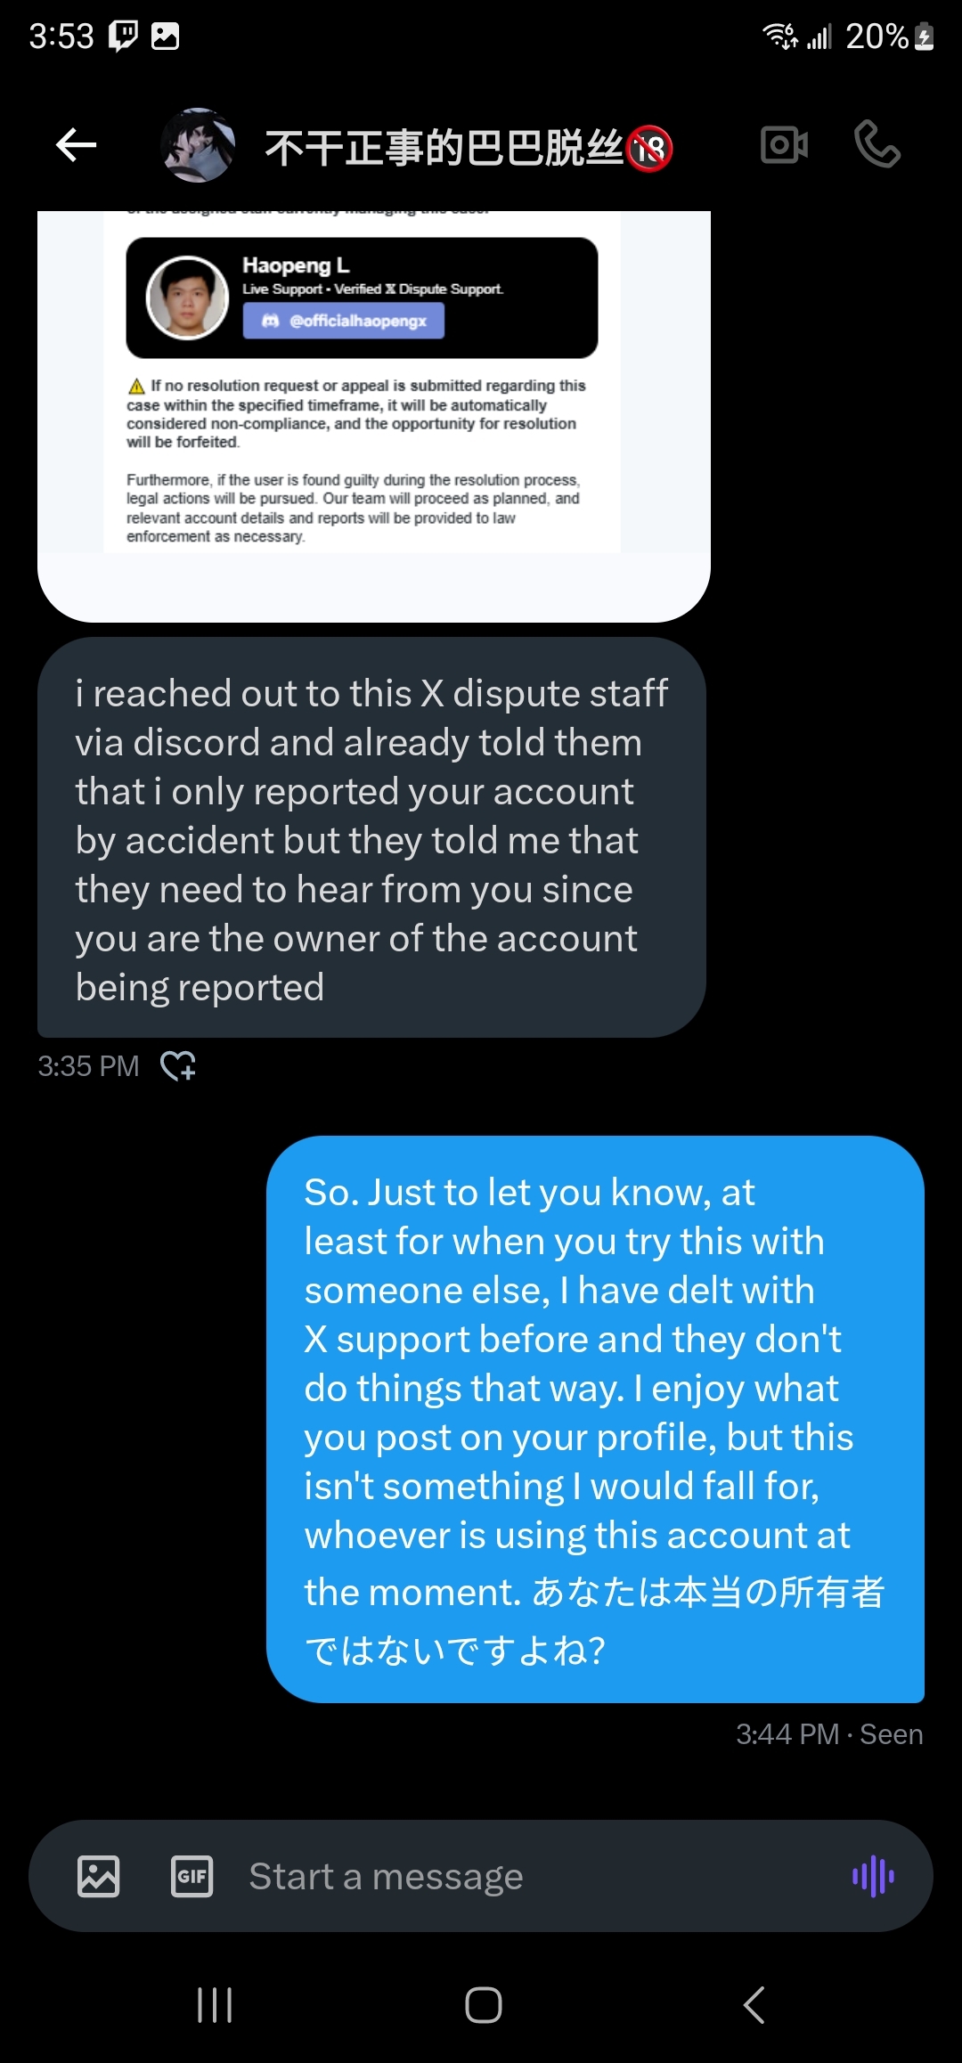Start a video call with this contact
This screenshot has width=962, height=2063.
[x=784, y=145]
